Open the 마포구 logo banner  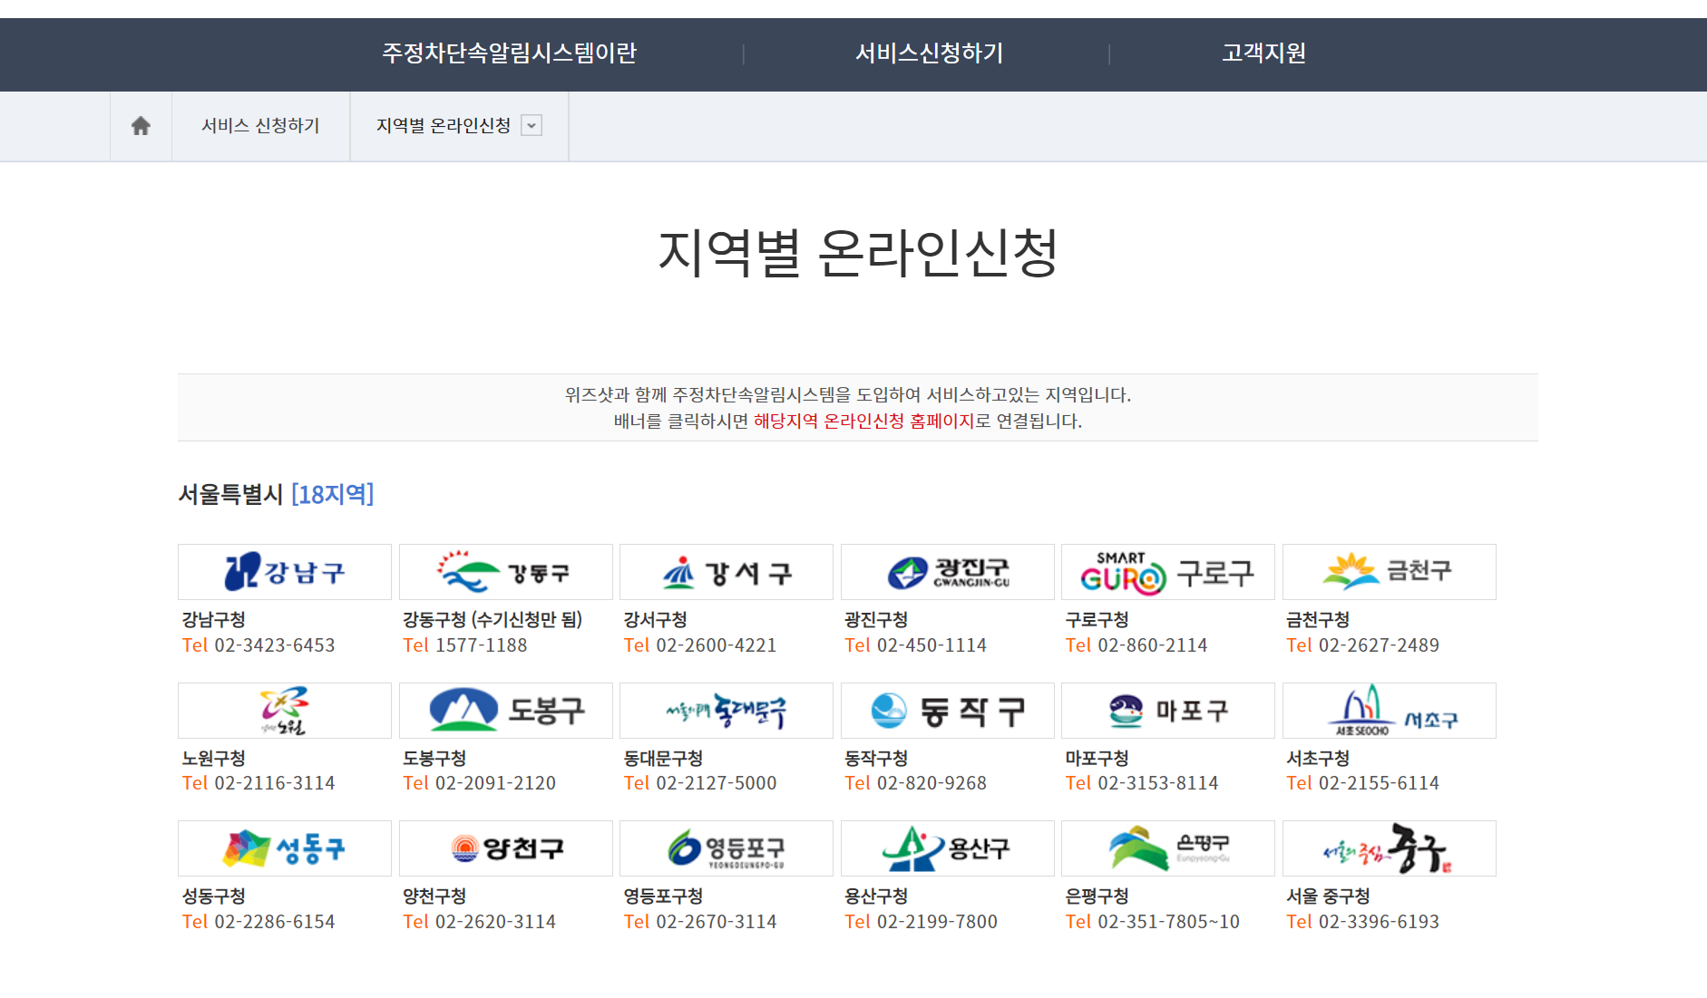1168,711
